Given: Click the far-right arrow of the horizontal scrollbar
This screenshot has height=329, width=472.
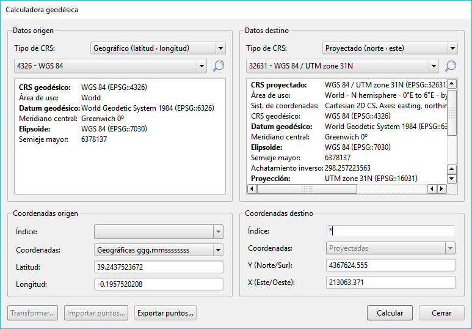Looking at the screenshot, I should [442, 189].
